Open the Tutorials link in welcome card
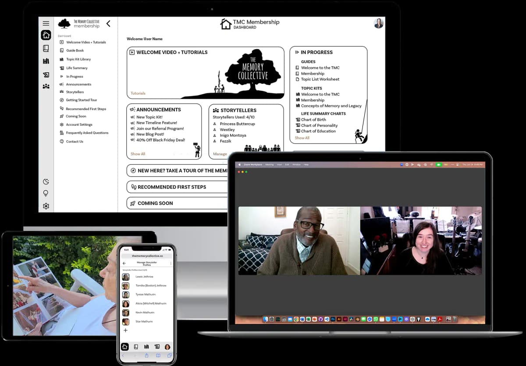This screenshot has width=526, height=366. (138, 93)
